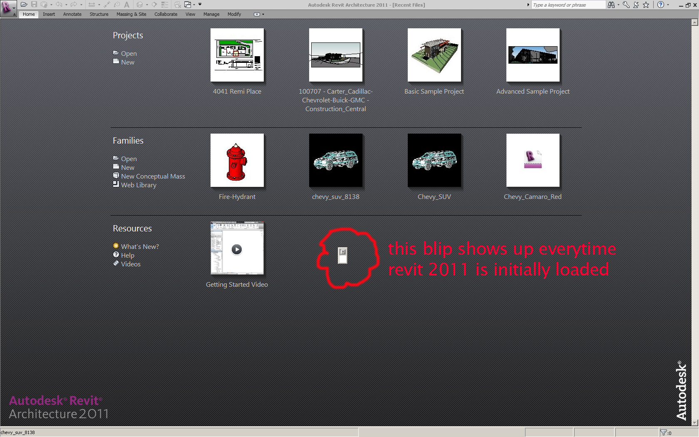699x437 pixels.
Task: Click the selection filter funnel icon
Action: click(664, 432)
